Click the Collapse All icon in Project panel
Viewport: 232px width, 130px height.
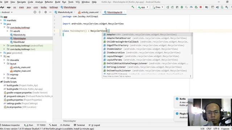40,12
